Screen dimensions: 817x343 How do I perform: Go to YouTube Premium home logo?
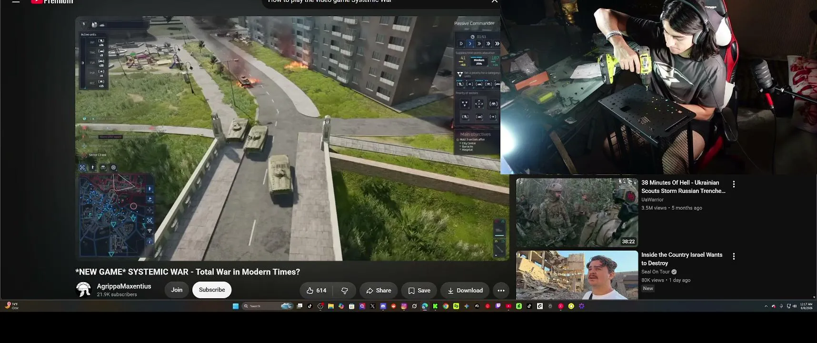[52, 2]
